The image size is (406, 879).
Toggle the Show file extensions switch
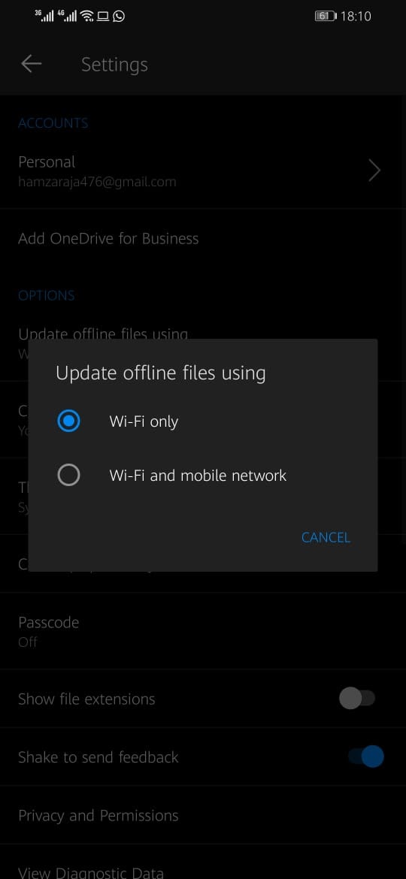(x=357, y=699)
